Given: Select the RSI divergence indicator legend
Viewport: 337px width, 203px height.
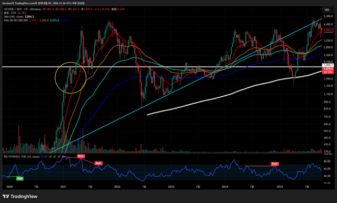Looking at the screenshot, I should (22, 157).
